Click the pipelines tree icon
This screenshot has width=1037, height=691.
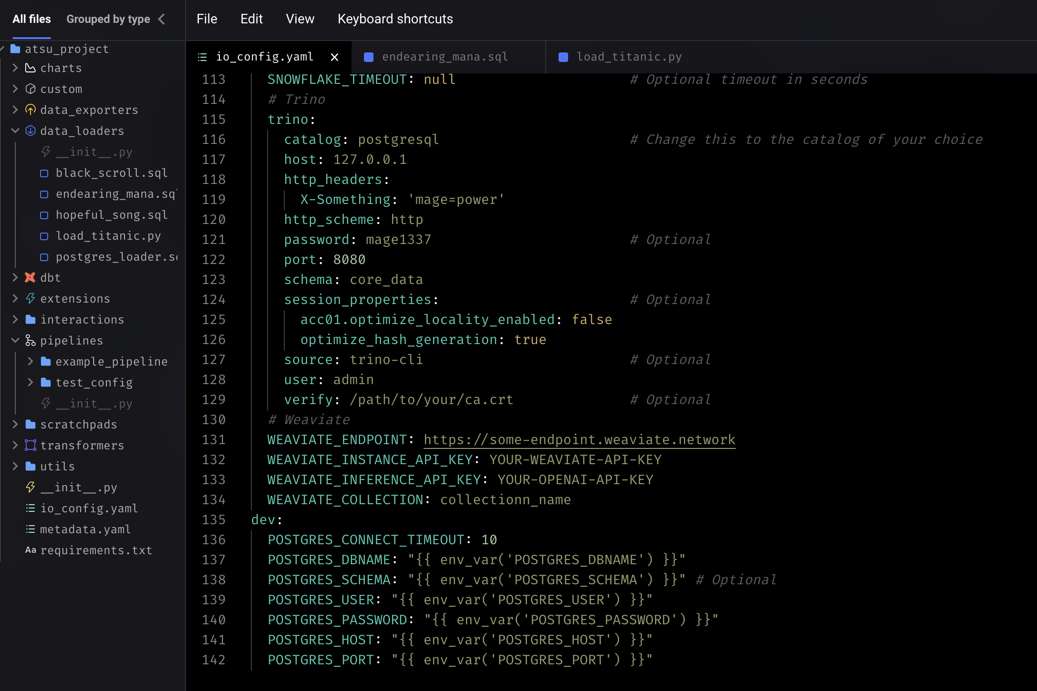pos(31,341)
